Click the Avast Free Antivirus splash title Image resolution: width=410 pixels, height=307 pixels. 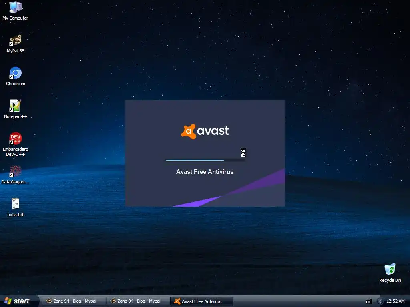205,172
